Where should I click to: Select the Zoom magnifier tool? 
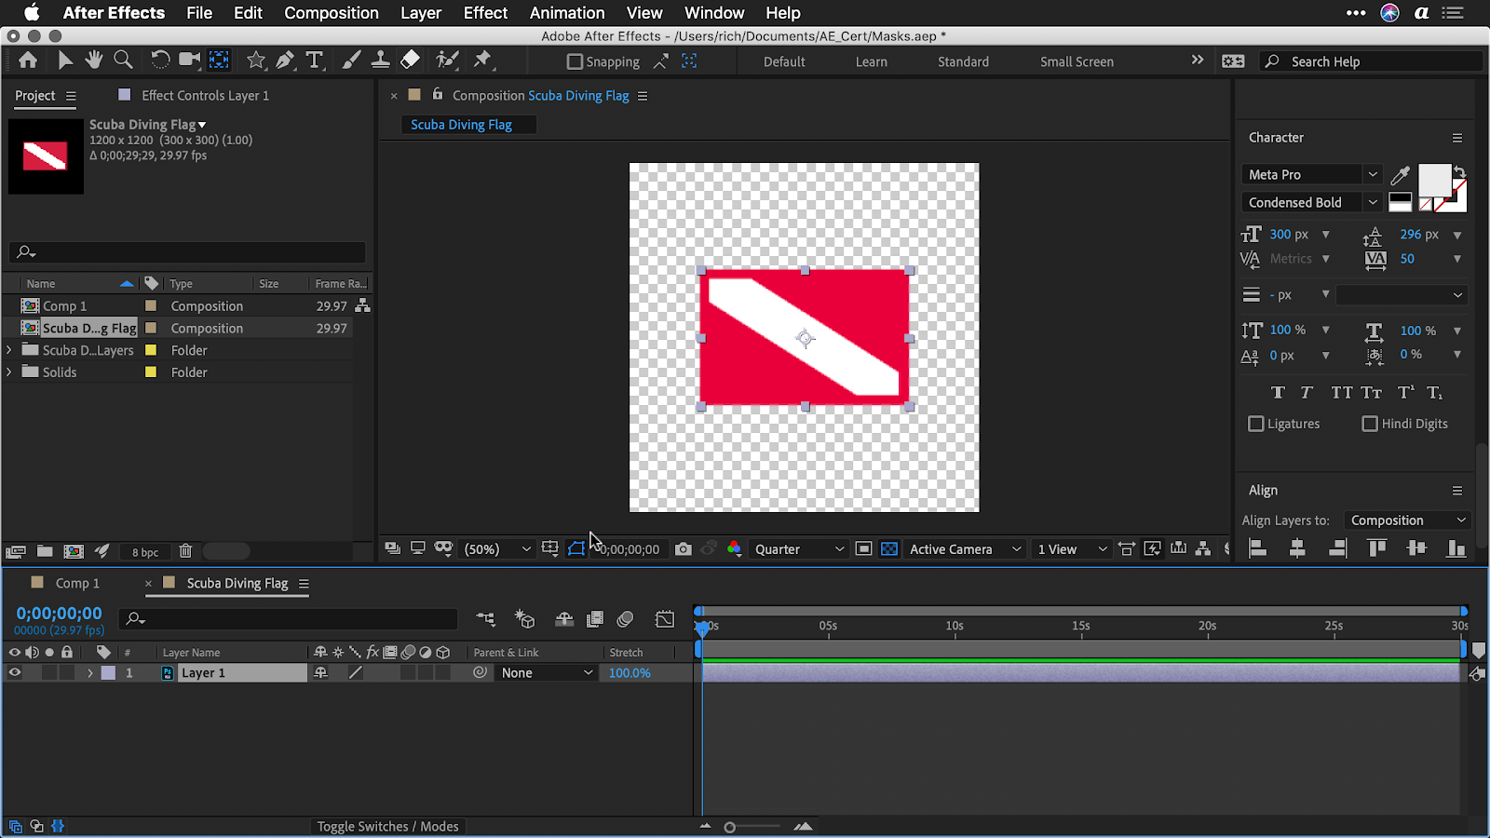123,61
